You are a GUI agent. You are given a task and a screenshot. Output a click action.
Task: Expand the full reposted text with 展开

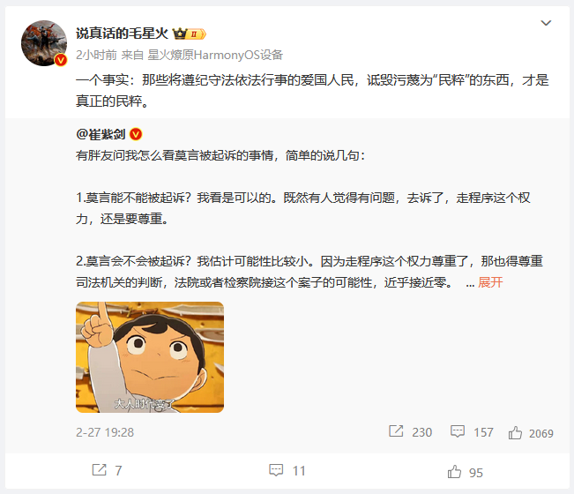coord(490,282)
